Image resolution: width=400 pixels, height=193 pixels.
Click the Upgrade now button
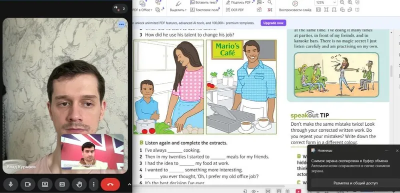coord(273,23)
